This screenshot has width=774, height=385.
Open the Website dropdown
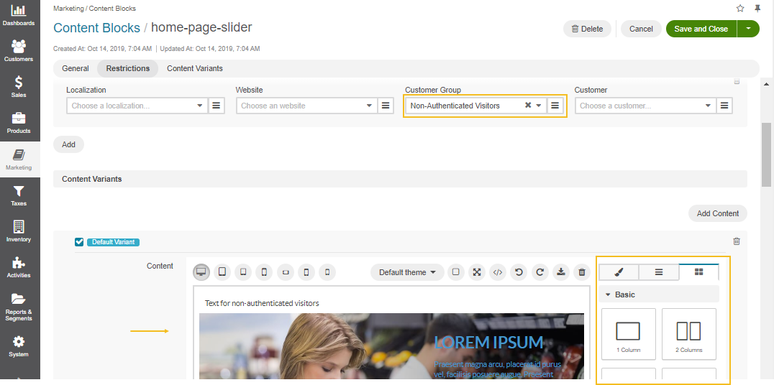coord(306,106)
